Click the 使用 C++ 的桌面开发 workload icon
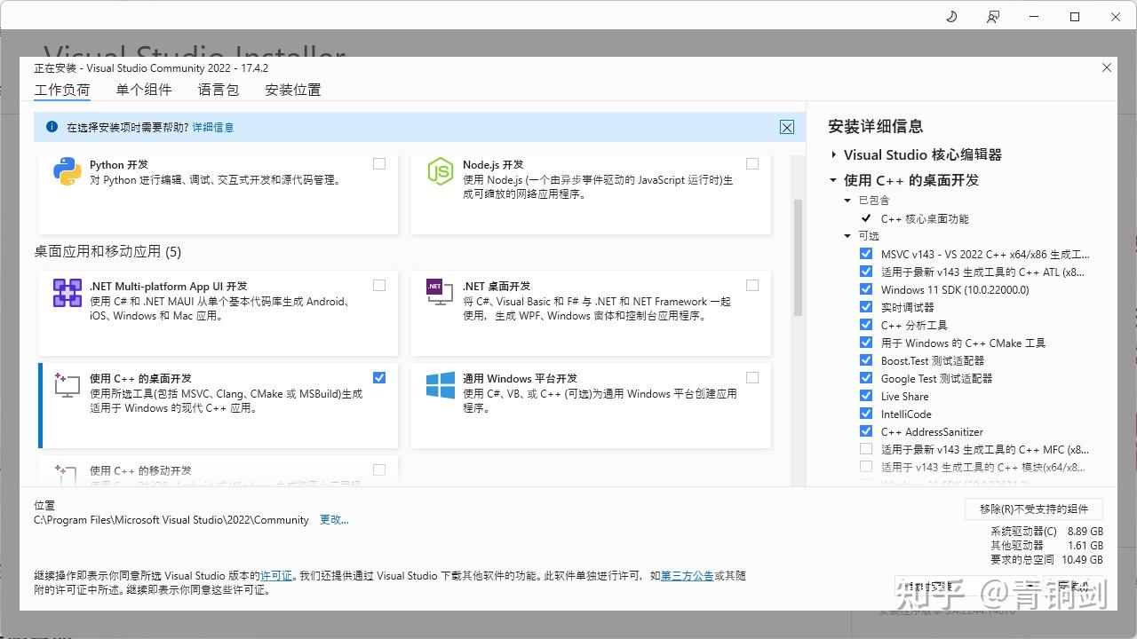The width and height of the screenshot is (1137, 639). (68, 384)
